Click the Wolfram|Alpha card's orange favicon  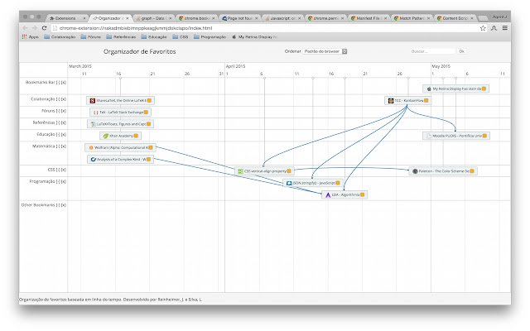pyautogui.click(x=91, y=147)
